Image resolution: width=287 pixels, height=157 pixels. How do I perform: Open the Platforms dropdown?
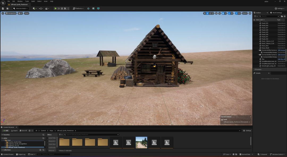tap(78, 9)
